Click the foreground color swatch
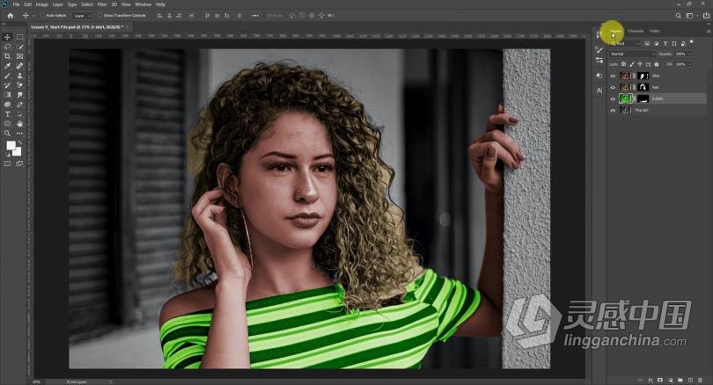This screenshot has width=713, height=385. click(x=11, y=145)
